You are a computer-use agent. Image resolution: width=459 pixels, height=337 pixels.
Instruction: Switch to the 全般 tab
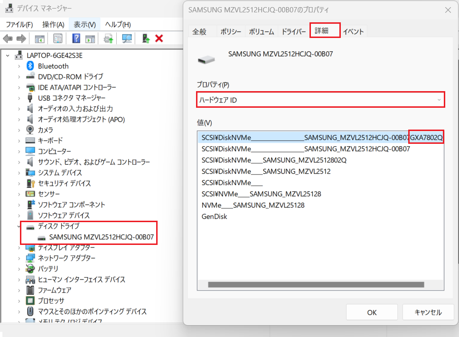tap(199, 32)
